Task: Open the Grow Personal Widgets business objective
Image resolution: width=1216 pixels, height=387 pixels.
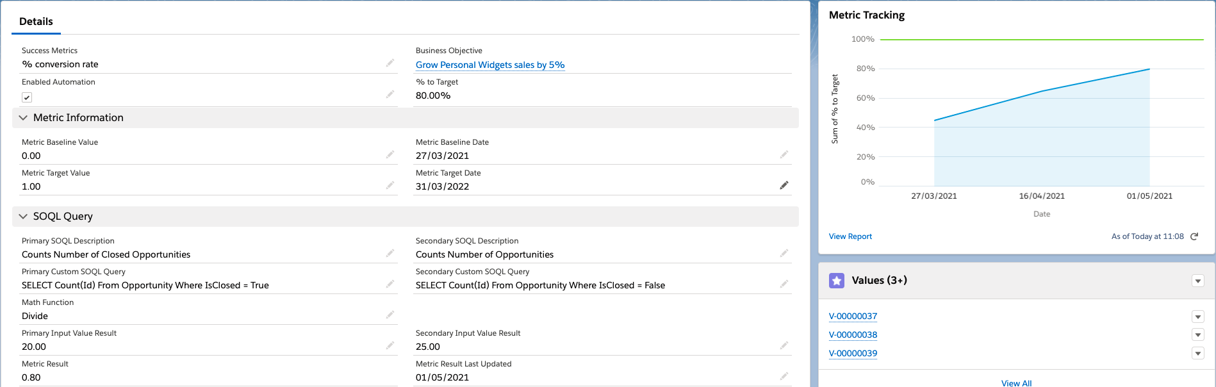Action: pos(490,65)
